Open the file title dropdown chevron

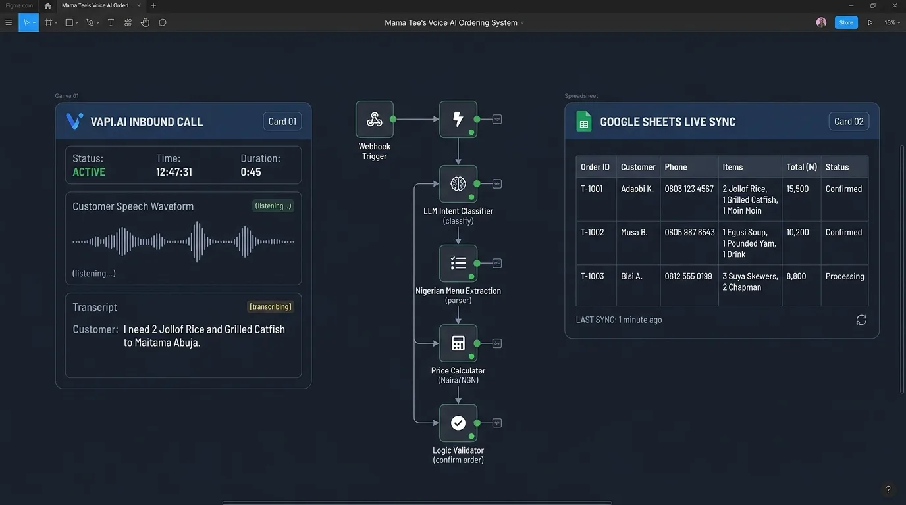pyautogui.click(x=522, y=23)
